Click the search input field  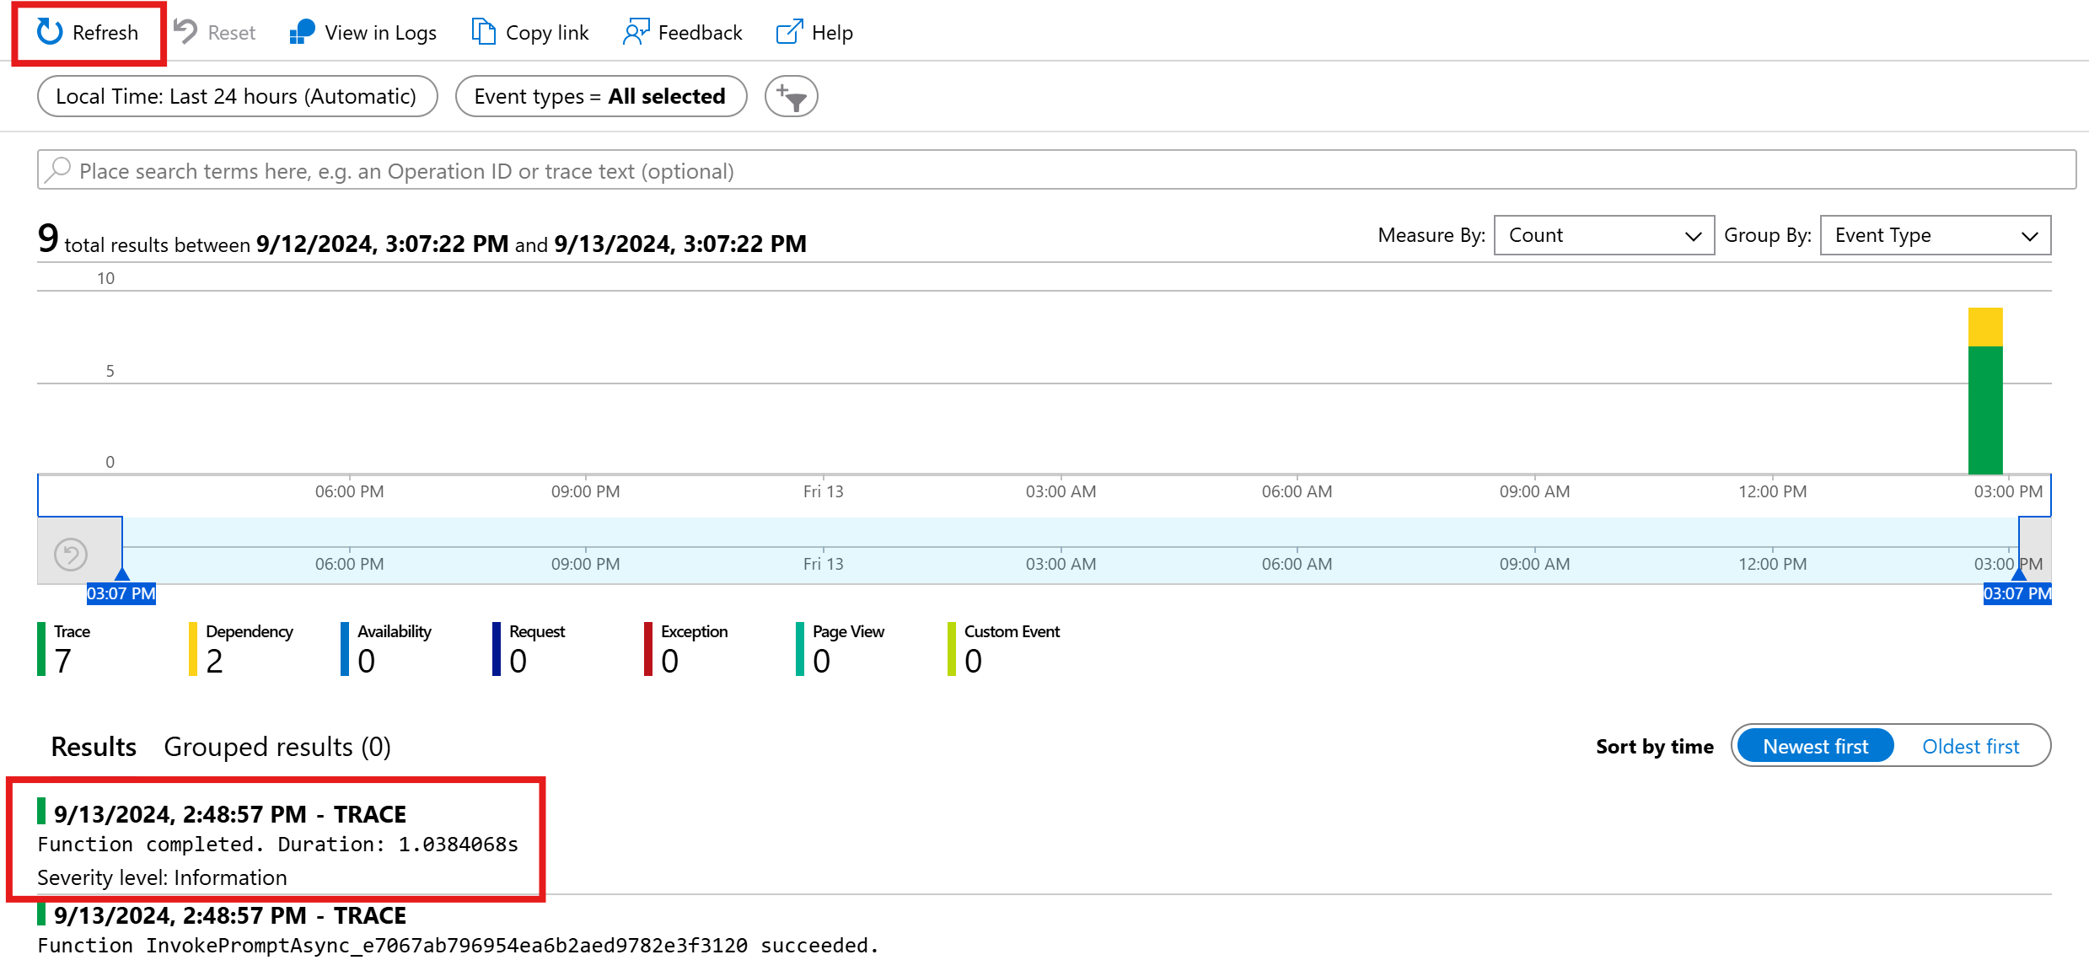click(x=1044, y=170)
